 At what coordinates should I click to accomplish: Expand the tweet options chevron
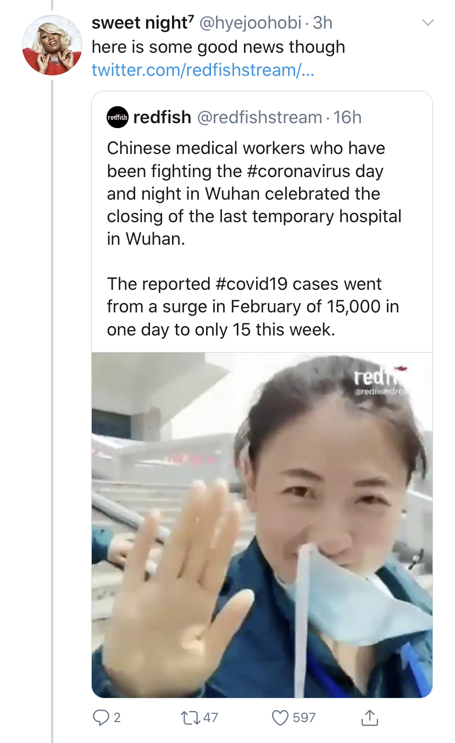point(427,23)
